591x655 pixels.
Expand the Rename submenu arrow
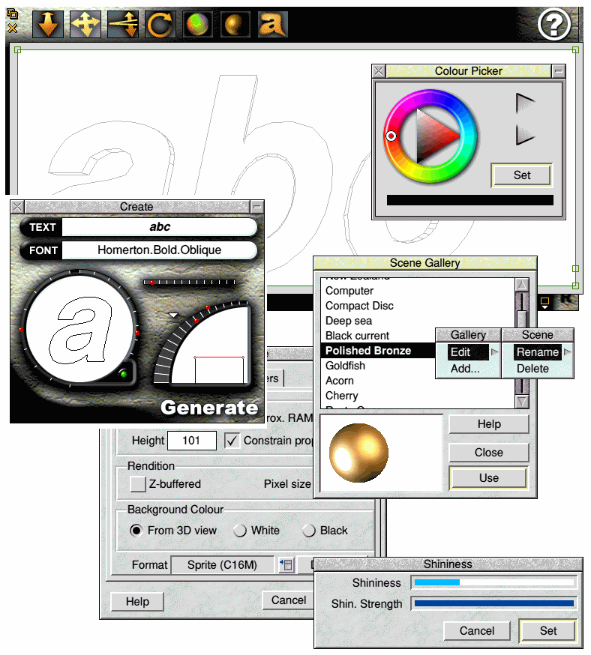[x=567, y=351]
